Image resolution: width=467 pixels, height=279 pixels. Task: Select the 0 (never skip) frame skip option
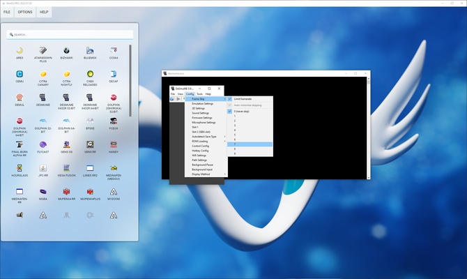pyautogui.click(x=250, y=111)
